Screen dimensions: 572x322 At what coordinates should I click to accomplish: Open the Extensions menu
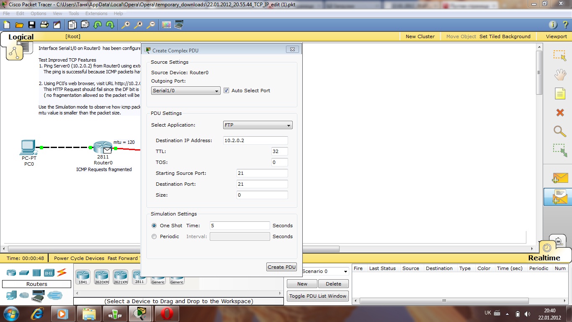pos(96,13)
